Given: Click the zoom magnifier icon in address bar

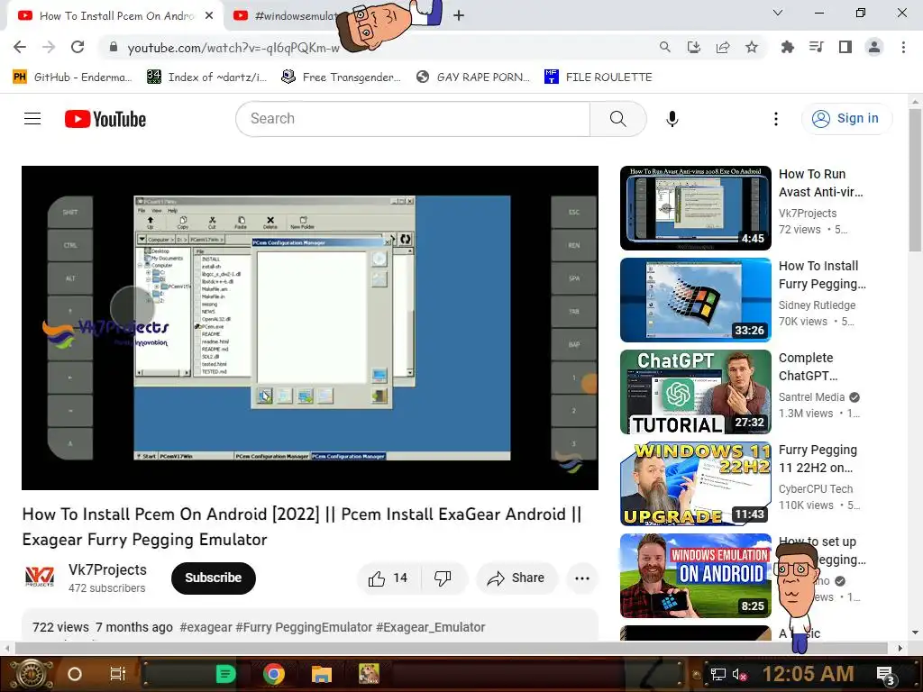Looking at the screenshot, I should 664,47.
